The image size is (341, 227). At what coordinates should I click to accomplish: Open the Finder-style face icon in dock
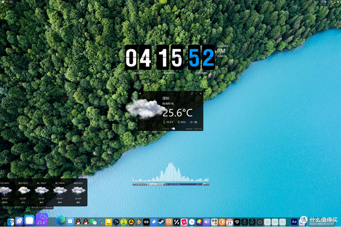tap(10, 222)
